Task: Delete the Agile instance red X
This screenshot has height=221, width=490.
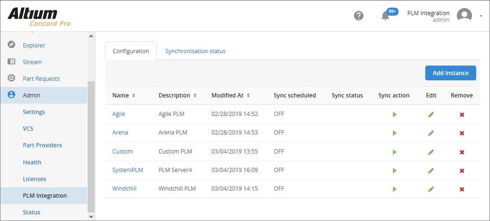Action: (462, 115)
